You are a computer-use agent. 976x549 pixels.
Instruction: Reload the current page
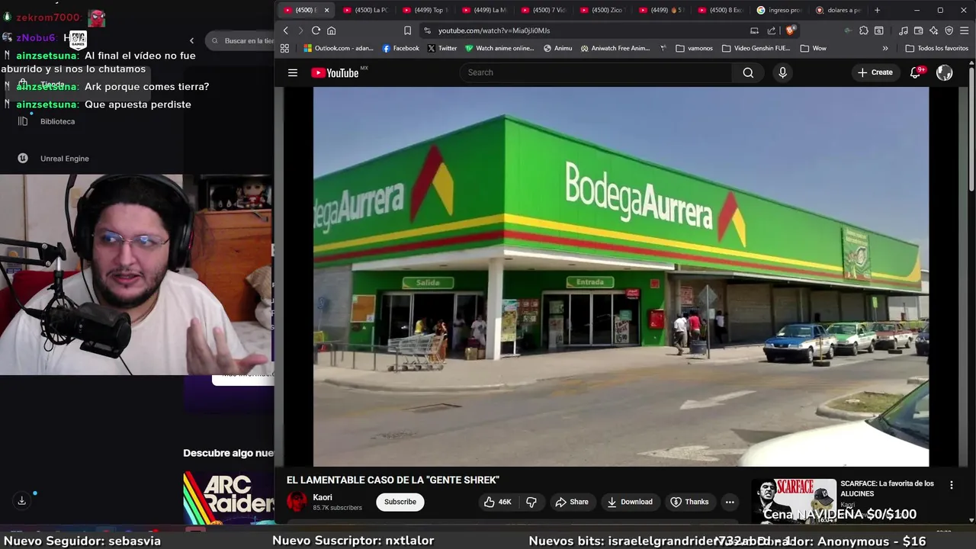point(316,30)
